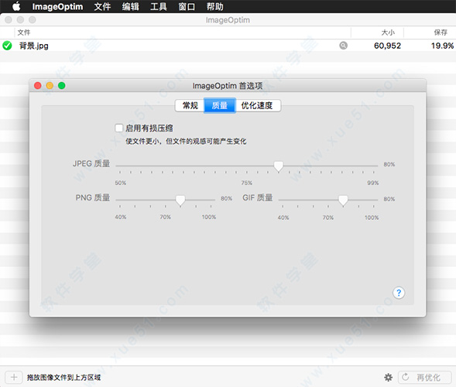The width and height of the screenshot is (456, 387).
Task: Click the GIF 质量 slider handle
Action: coord(343,200)
